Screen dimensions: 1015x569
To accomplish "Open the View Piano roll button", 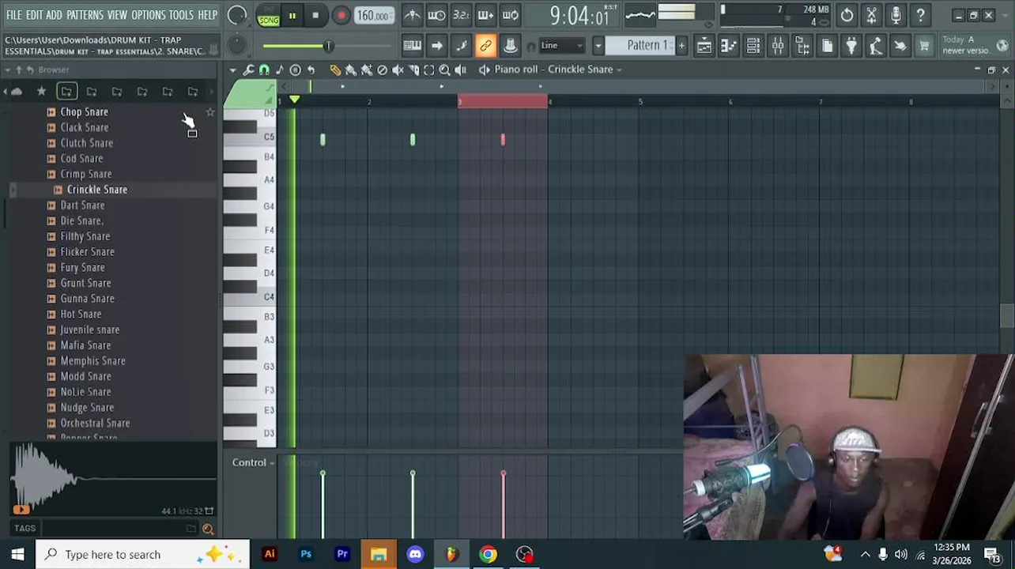I will (x=728, y=46).
